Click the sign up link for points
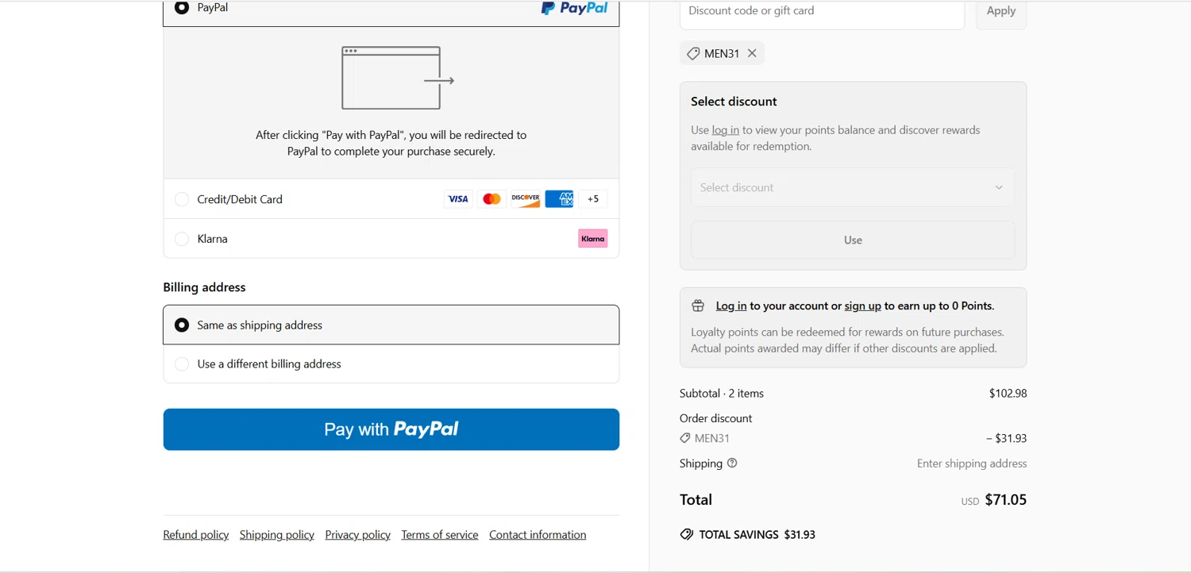1191x573 pixels. (x=862, y=306)
